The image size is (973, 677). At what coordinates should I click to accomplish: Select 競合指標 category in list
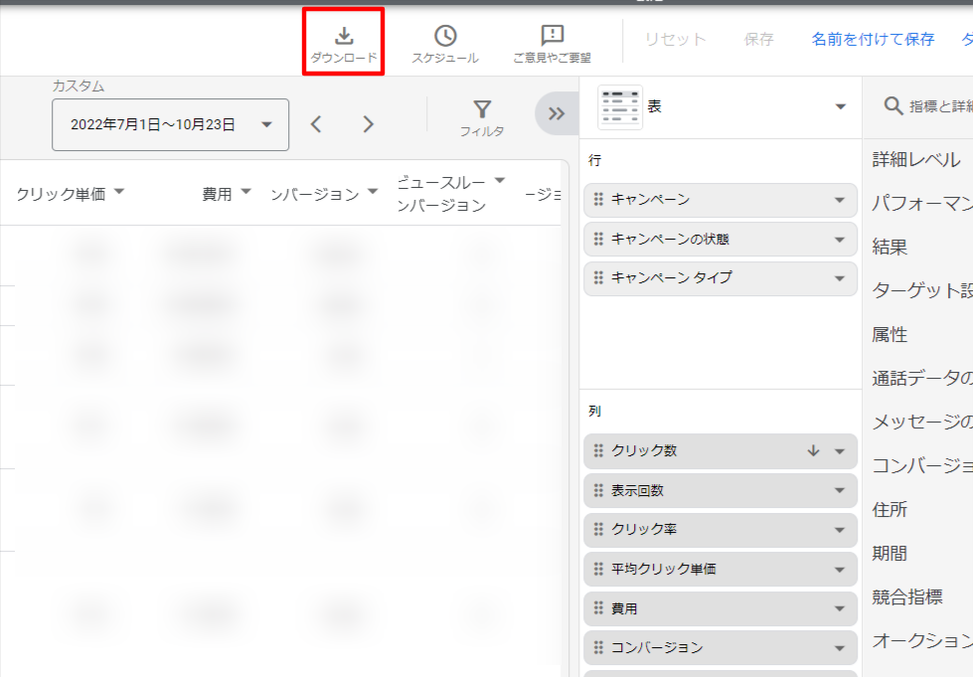(x=906, y=596)
